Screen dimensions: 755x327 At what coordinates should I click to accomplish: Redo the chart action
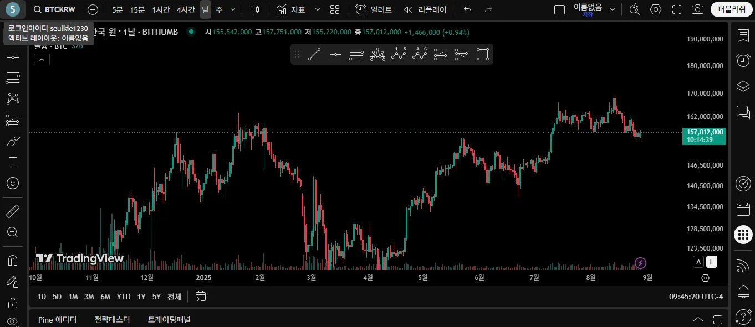[488, 9]
